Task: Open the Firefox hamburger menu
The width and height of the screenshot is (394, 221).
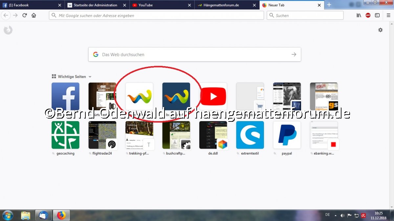Action: 388,15
